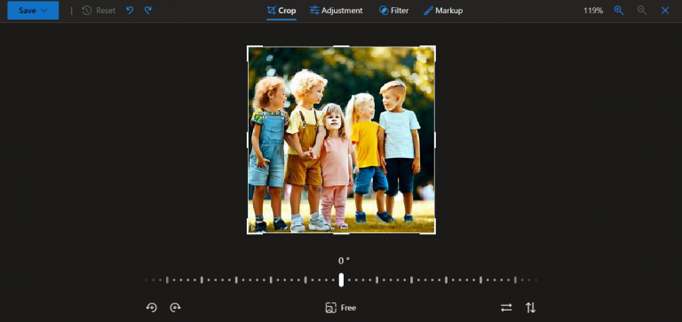Click the straighten angle slider handle

point(341,279)
